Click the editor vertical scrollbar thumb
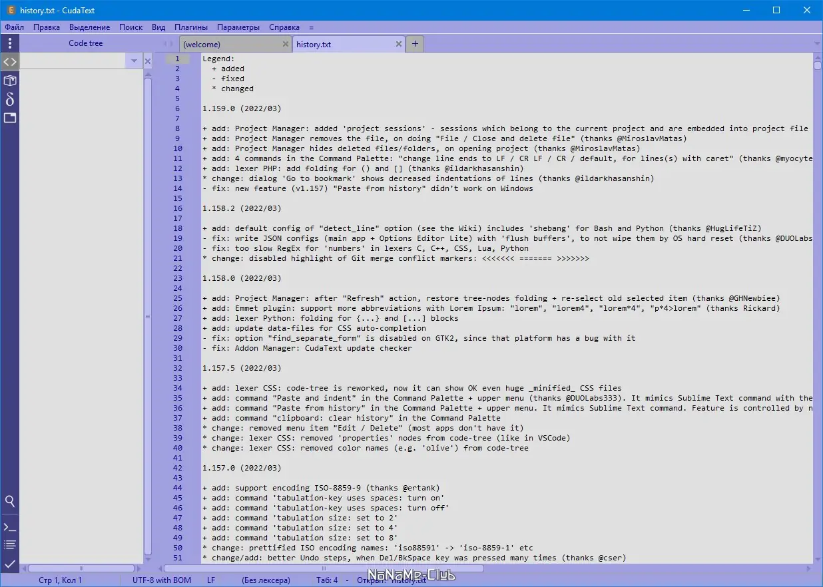Viewport: 823px width, 587px height. point(818,65)
